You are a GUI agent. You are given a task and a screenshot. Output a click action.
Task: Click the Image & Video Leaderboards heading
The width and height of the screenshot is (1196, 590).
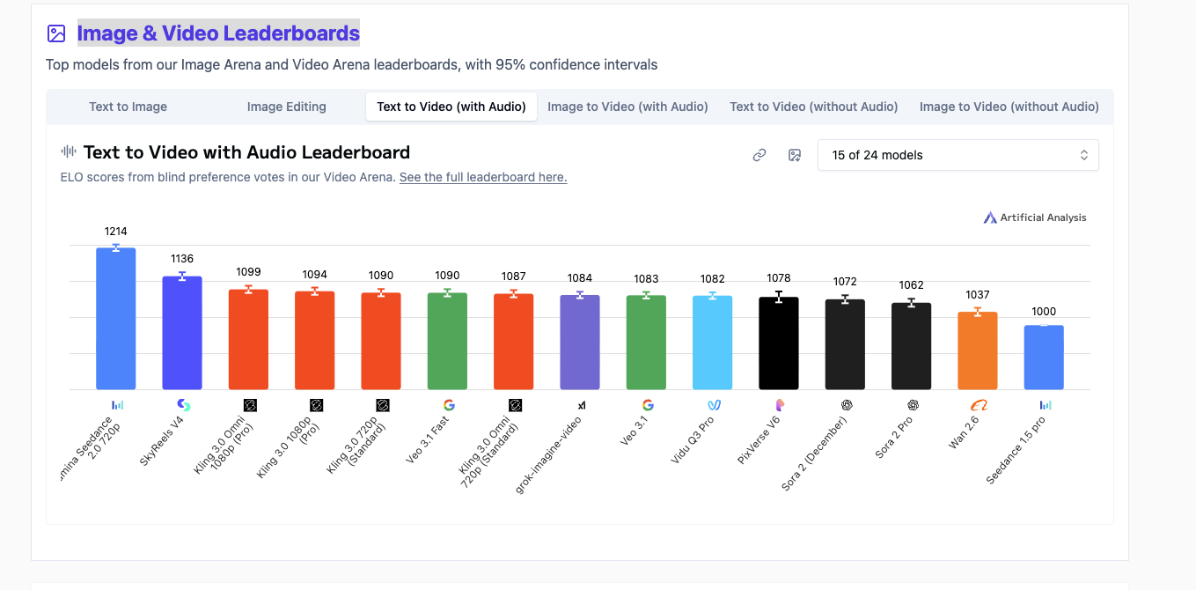coord(218,33)
